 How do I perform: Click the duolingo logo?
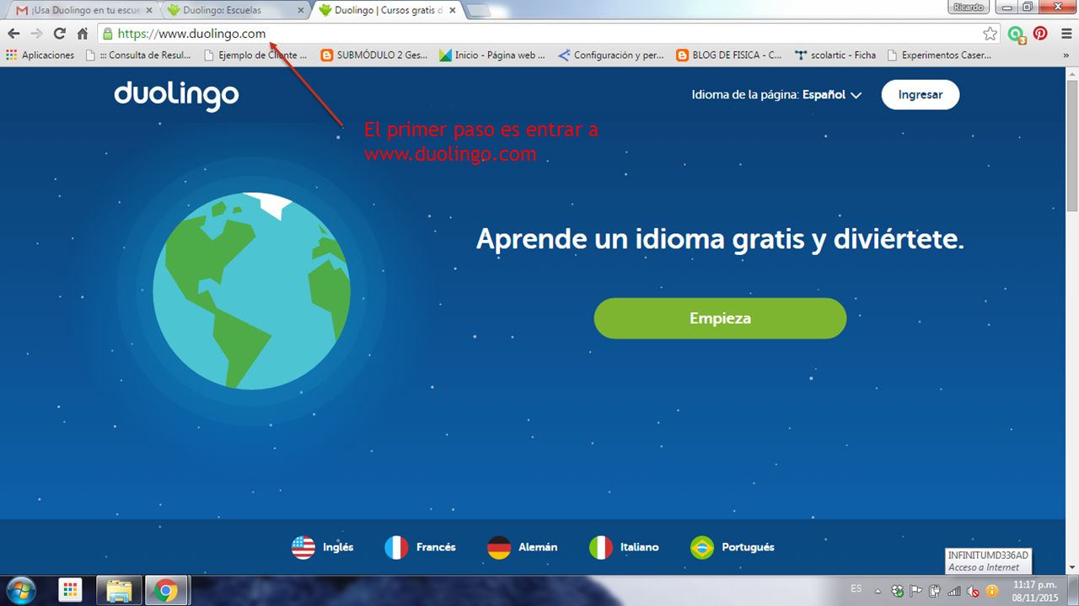click(176, 95)
